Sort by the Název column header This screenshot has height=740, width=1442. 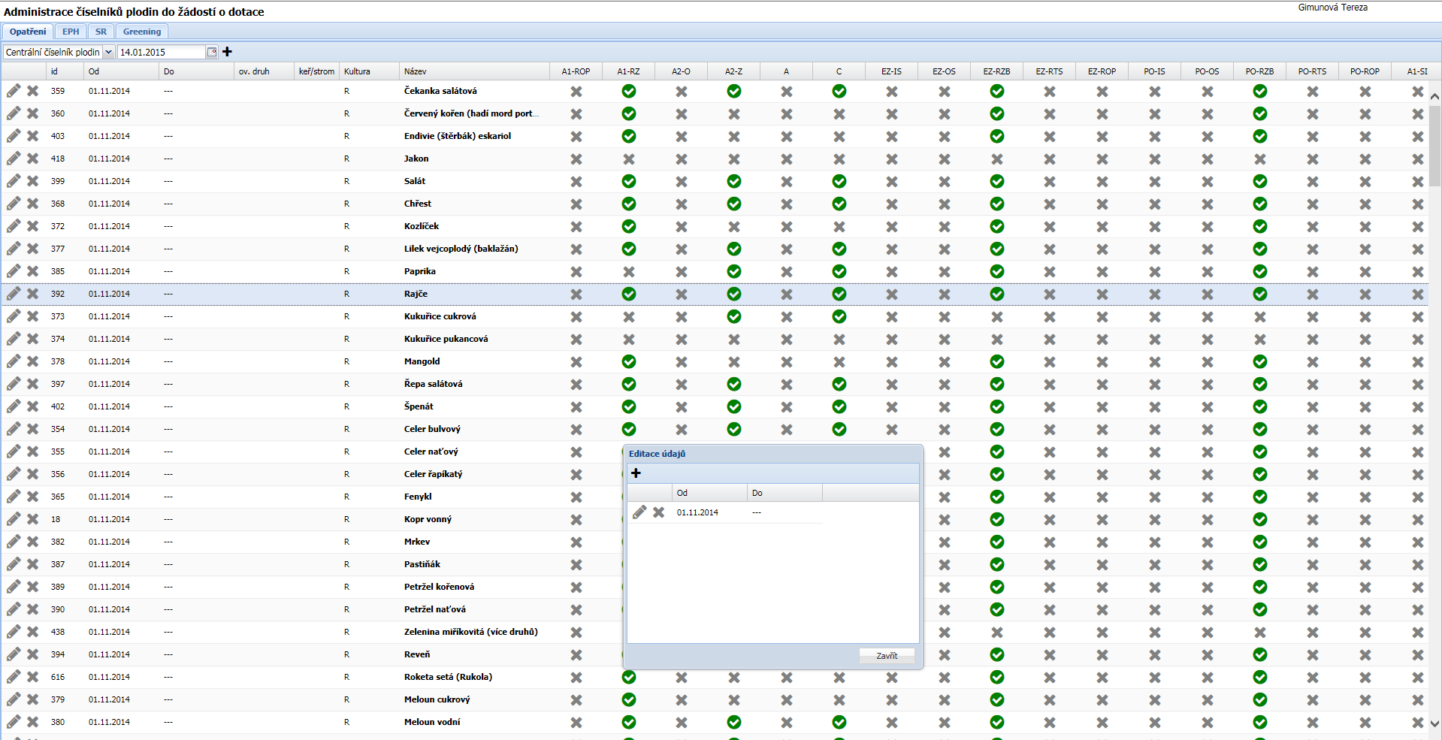474,71
